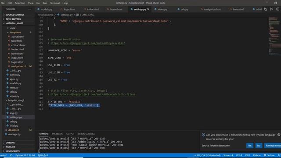Click the Go Live server icon
This screenshot has width=281, height=158.
(x=269, y=155)
